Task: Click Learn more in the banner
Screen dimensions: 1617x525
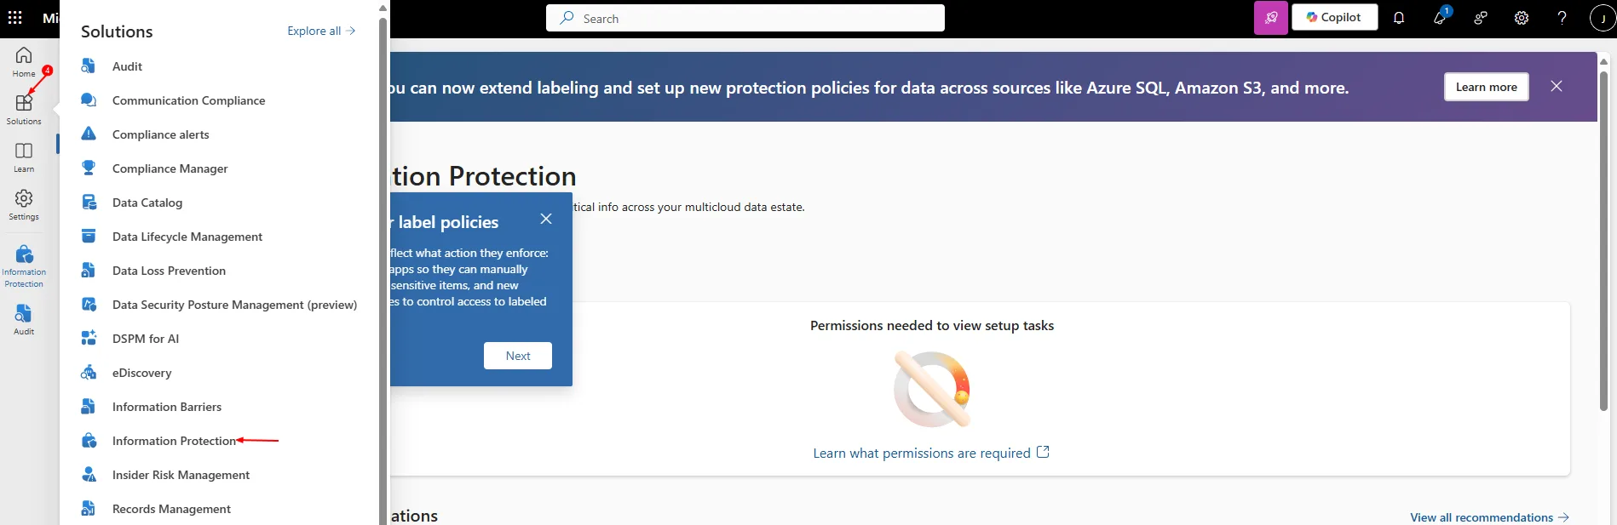Action: coord(1486,87)
